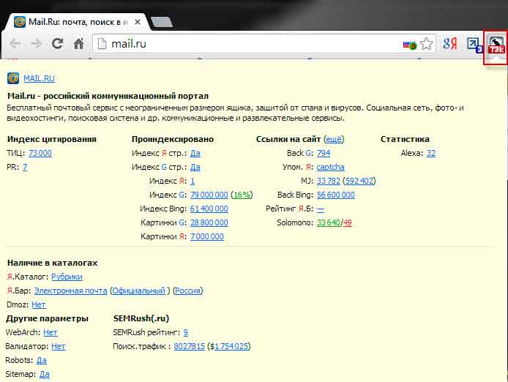Image resolution: width=508 pixels, height=382 pixels.
Task: Open the Рубрики catalog link
Action: 67,277
